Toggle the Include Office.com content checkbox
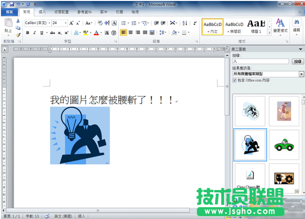The image size is (305, 219). 234,80
